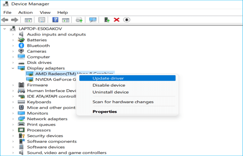Select AMD Radeon(TM) display adapter entry
Image resolution: width=243 pixels, height=156 pixels.
[x=70, y=73]
